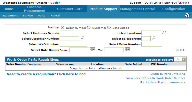Focus the date range From field

[79, 50]
